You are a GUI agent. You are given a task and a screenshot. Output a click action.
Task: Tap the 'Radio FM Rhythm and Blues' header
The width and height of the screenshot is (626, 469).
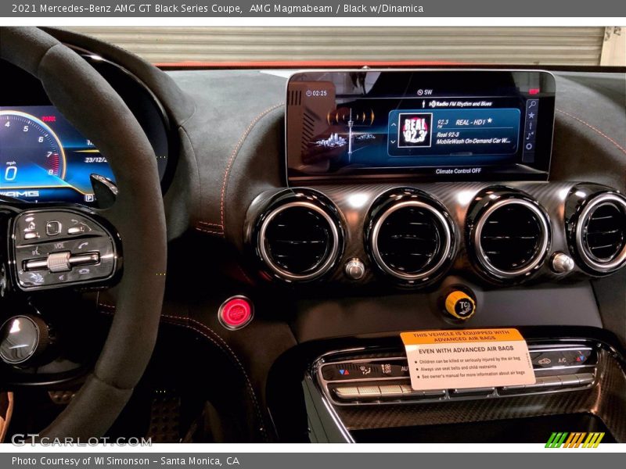(x=461, y=104)
